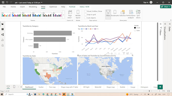Select the first theme thumbnail

[x=6, y=15]
